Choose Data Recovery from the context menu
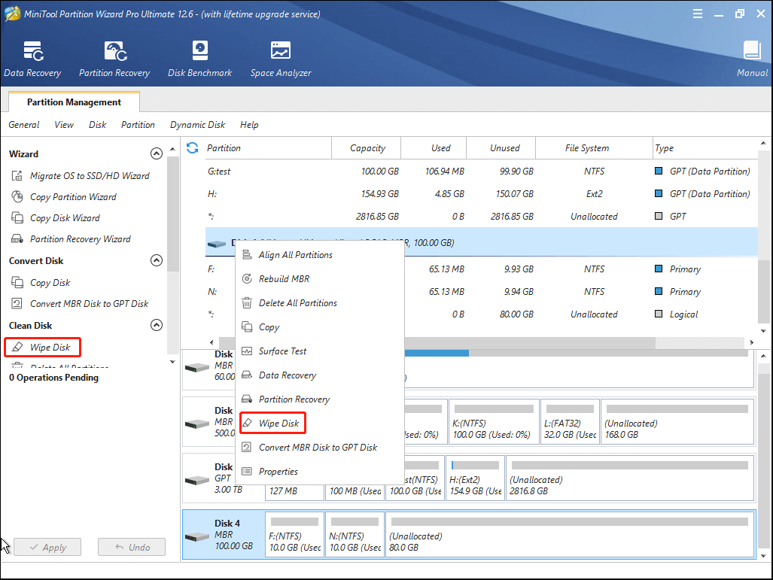This screenshot has height=580, width=773. pyautogui.click(x=319, y=375)
